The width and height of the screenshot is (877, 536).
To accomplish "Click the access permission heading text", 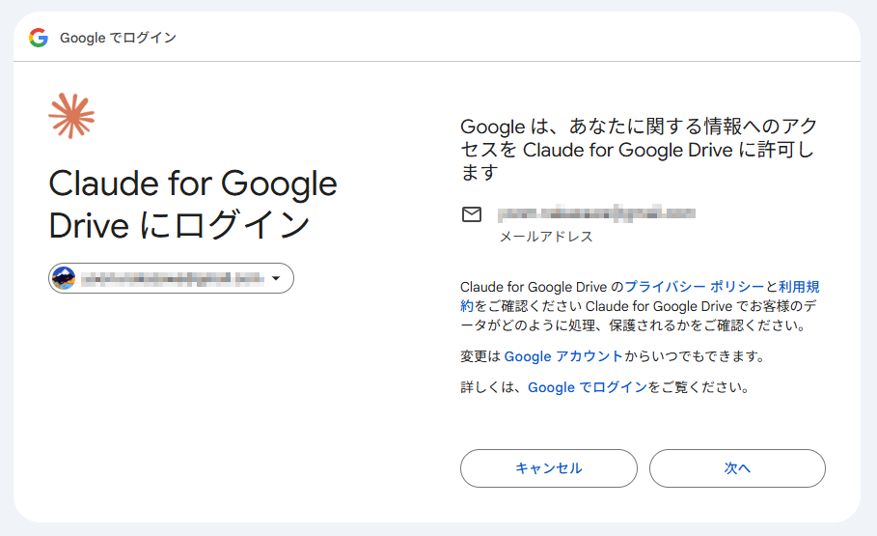I will coord(639,150).
